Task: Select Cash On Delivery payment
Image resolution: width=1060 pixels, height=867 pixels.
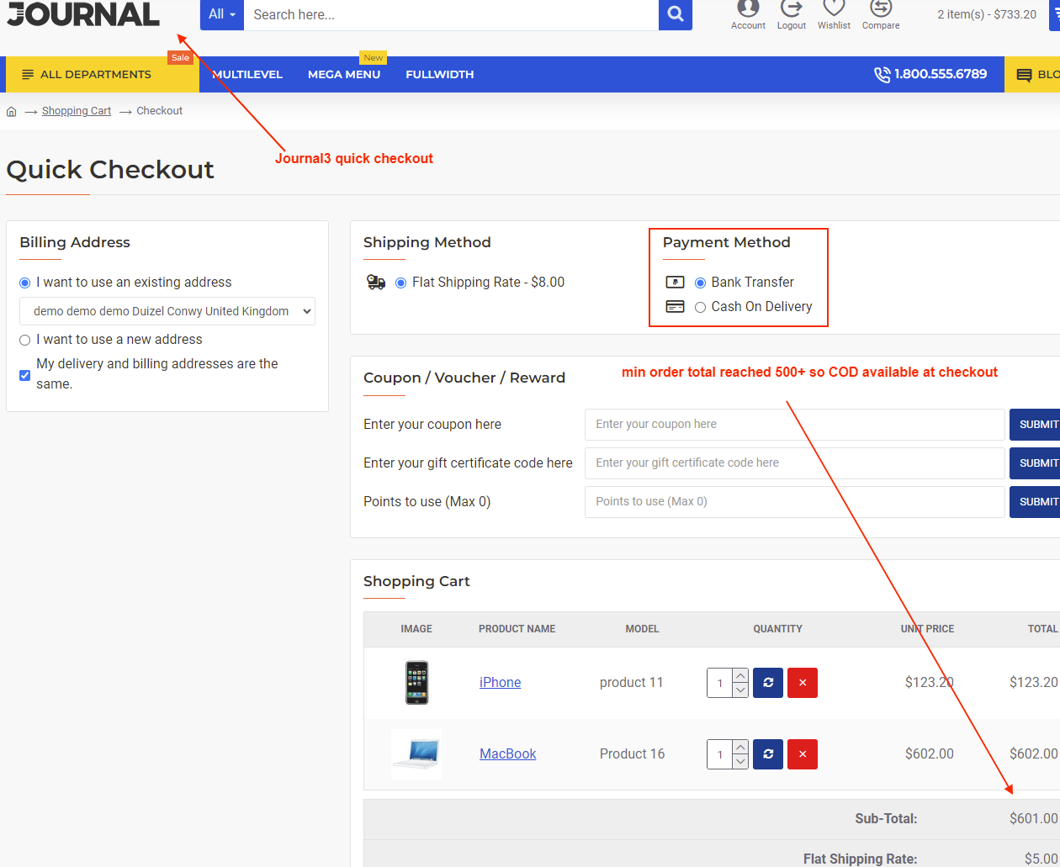Action: pos(700,307)
